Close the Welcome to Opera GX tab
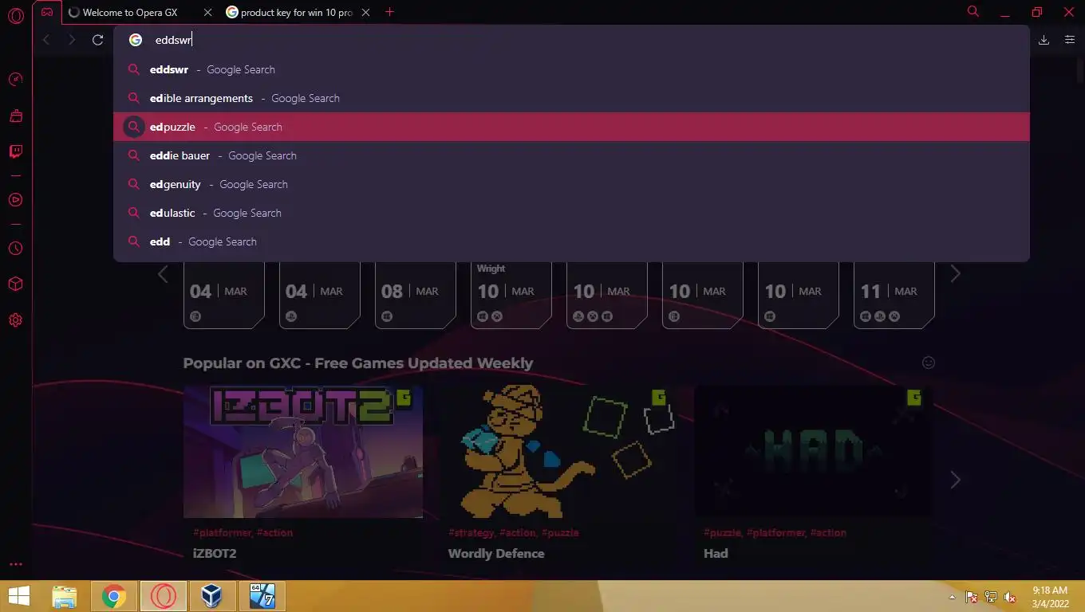This screenshot has width=1085, height=612. click(207, 13)
